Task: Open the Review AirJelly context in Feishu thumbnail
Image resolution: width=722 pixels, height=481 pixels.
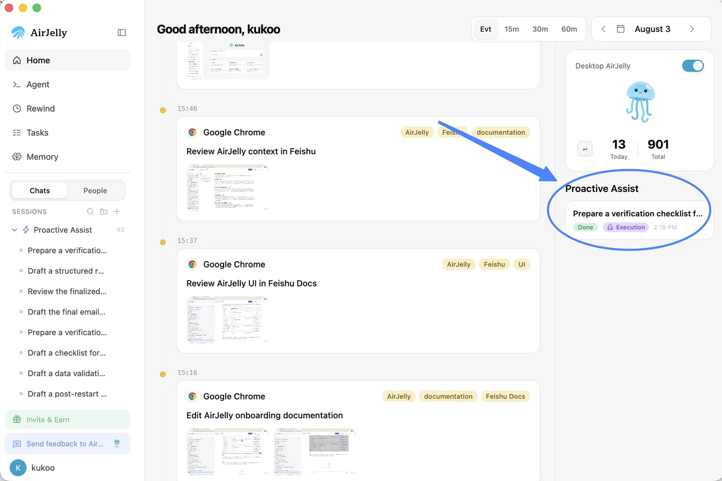Action: click(x=228, y=187)
